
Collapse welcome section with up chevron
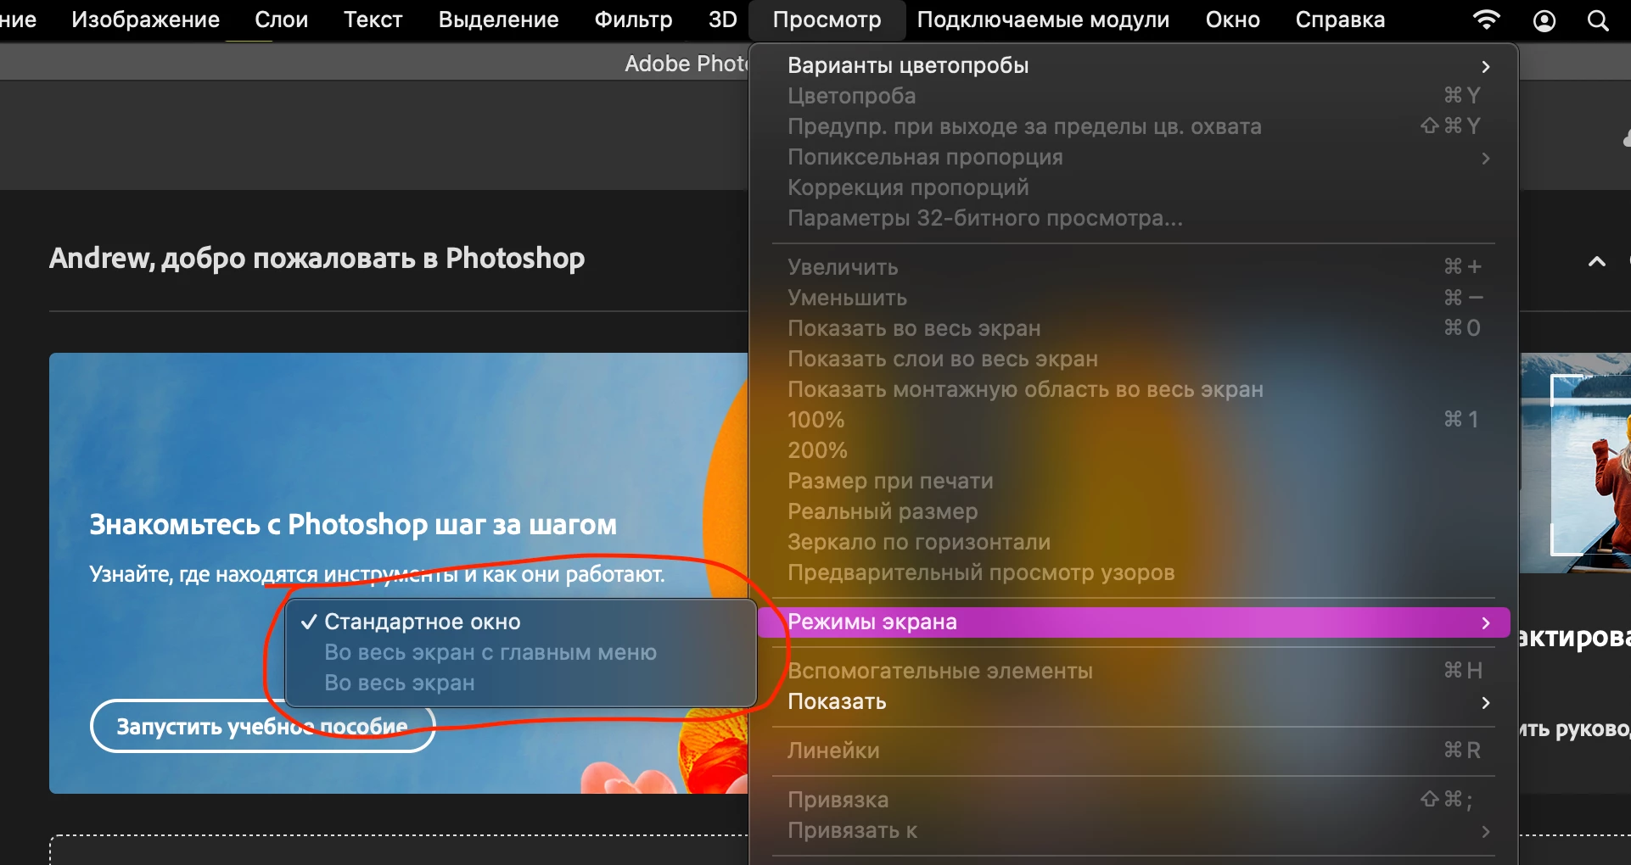click(x=1596, y=261)
